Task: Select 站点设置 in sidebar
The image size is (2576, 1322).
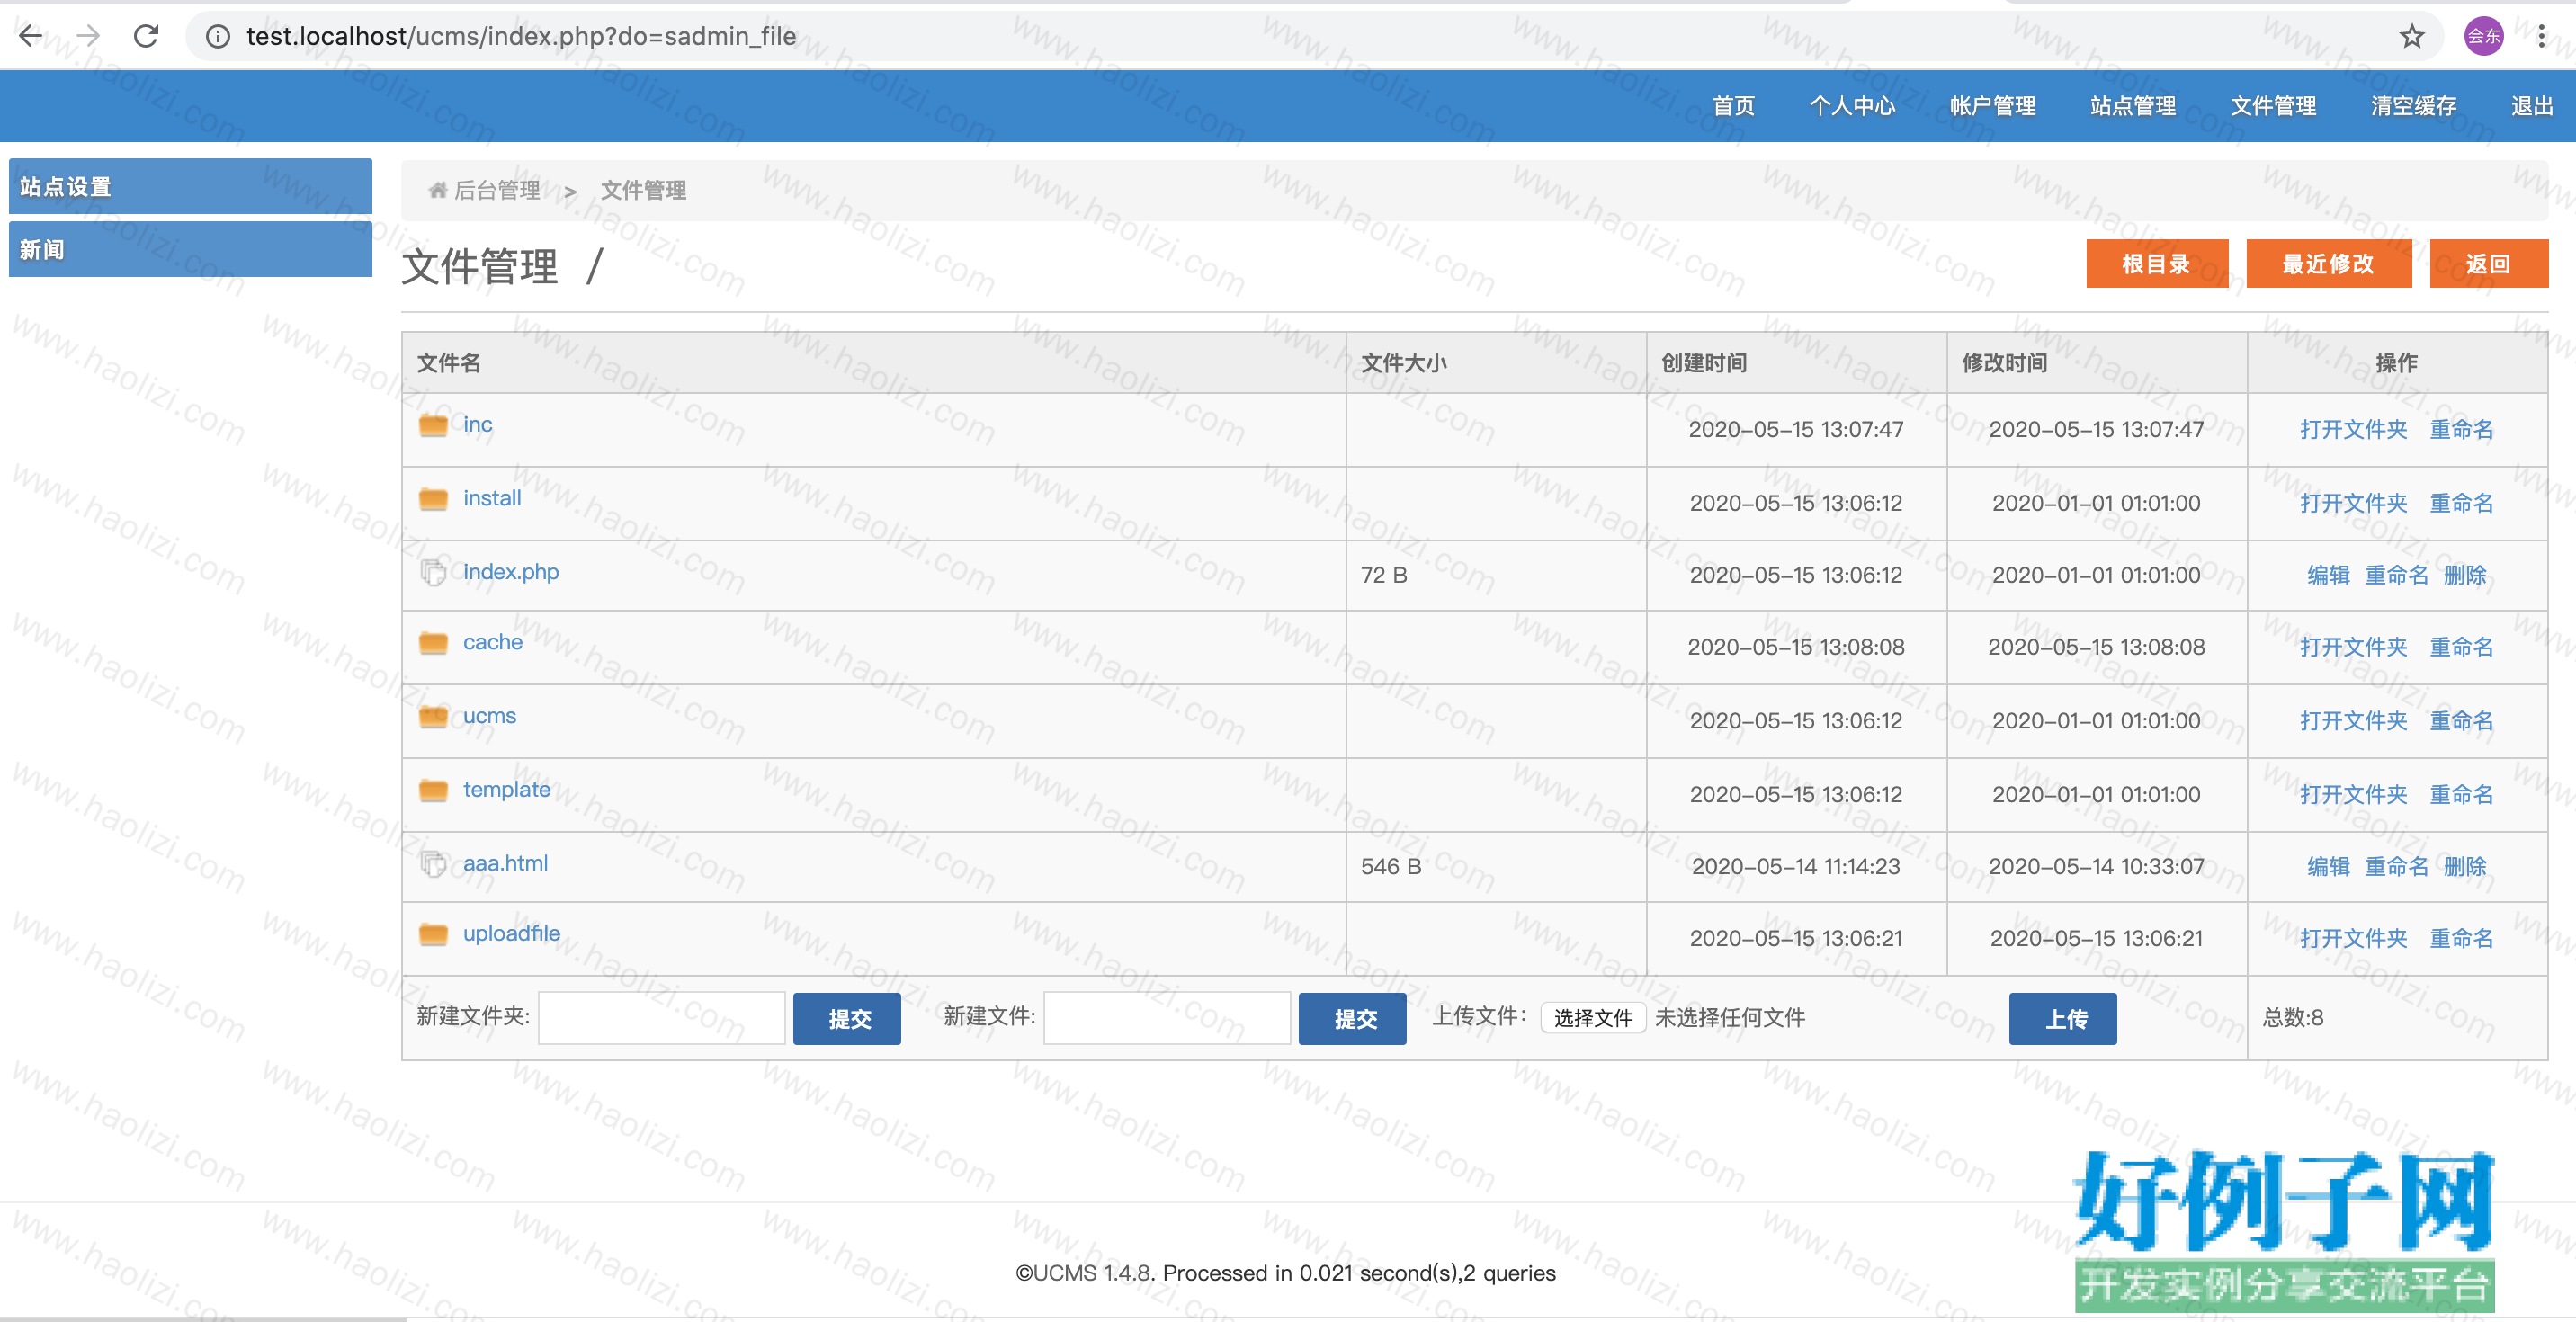Action: coord(190,186)
